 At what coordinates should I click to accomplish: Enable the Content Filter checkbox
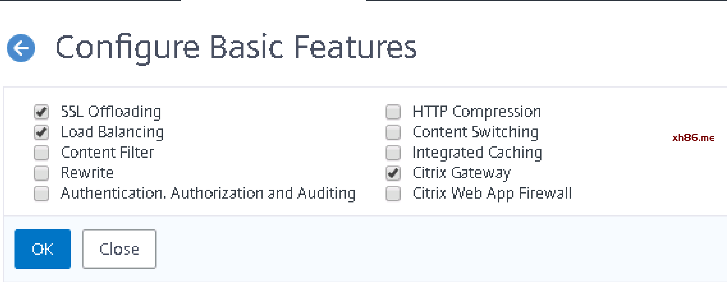(x=41, y=152)
